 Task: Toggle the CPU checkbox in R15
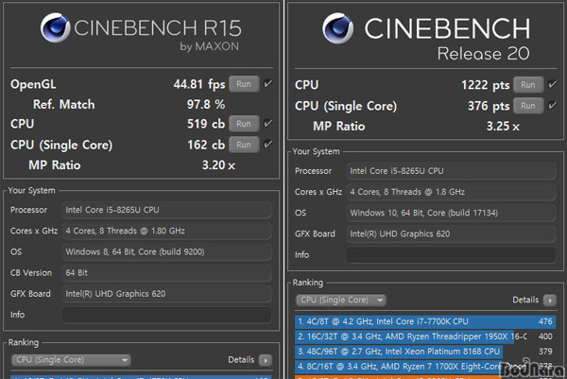(x=268, y=123)
